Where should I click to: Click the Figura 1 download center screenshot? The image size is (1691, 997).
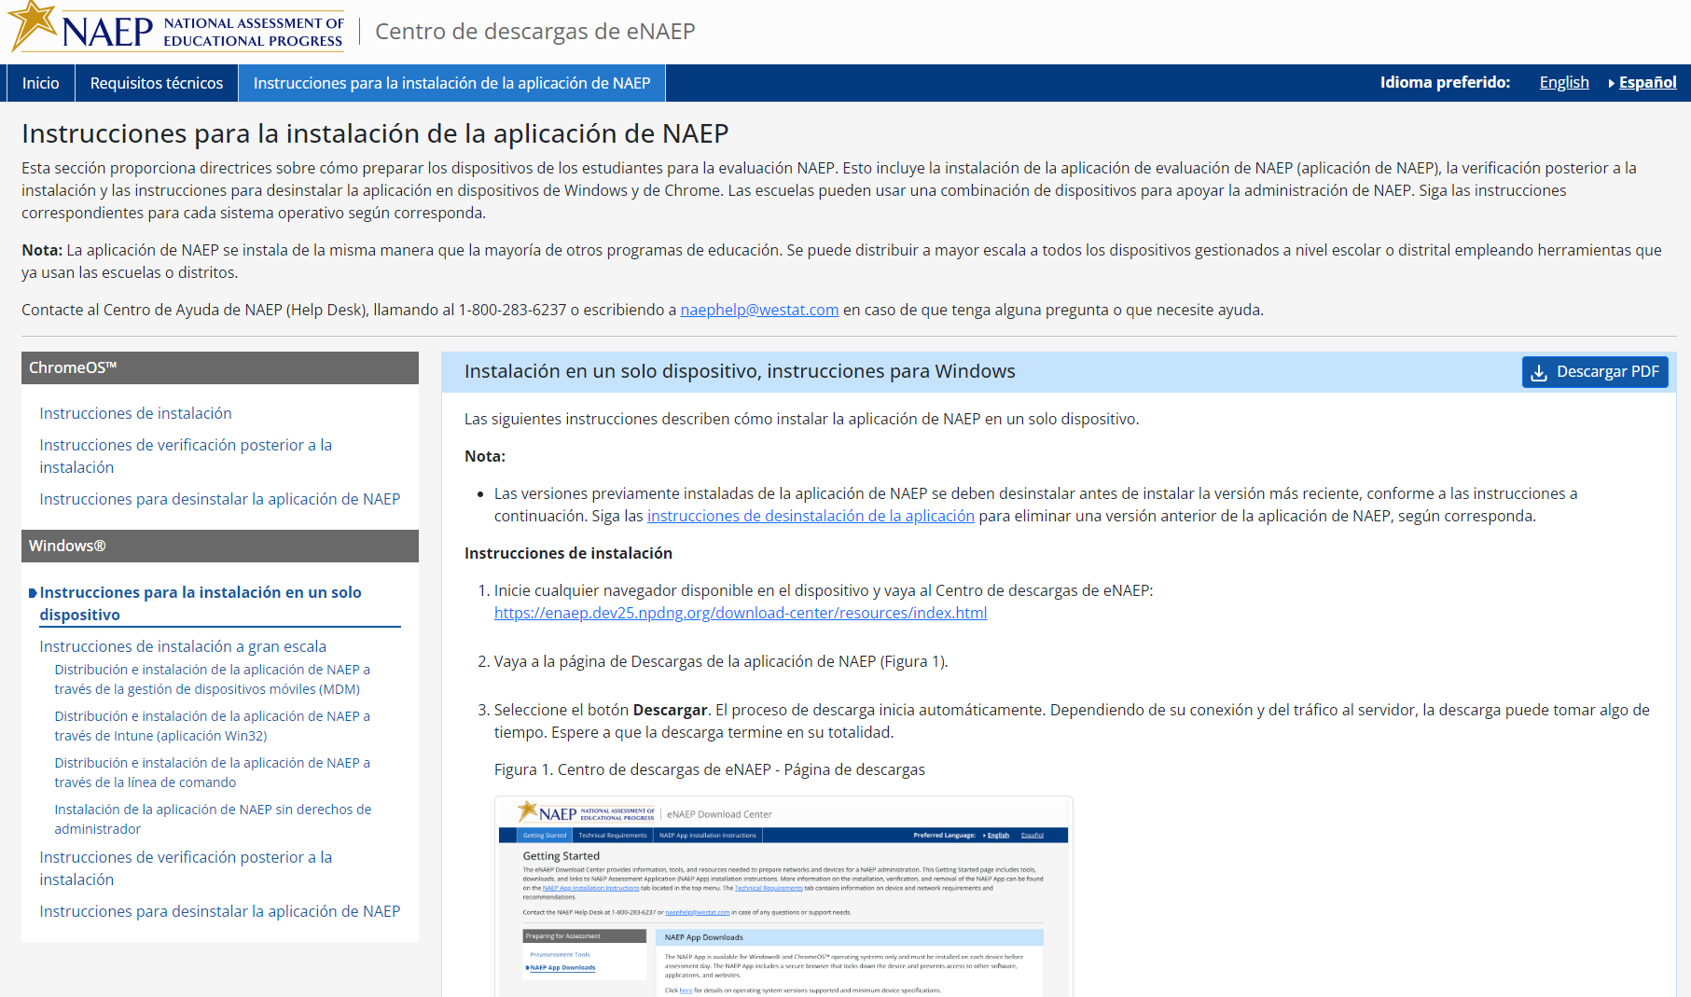(783, 895)
